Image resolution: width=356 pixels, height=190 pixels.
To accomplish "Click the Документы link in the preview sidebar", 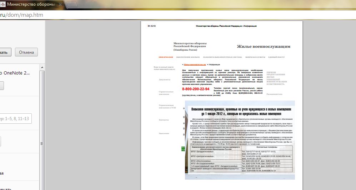I will click(164, 79).
